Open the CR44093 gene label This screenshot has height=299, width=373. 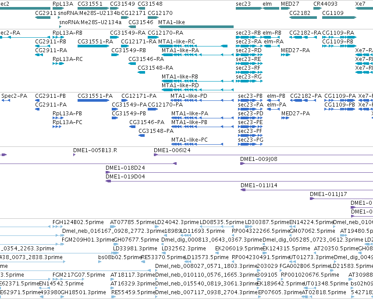(325, 4)
